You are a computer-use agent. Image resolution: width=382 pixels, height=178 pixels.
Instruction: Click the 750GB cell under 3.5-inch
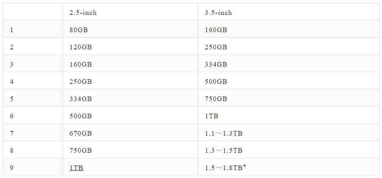coord(288,98)
